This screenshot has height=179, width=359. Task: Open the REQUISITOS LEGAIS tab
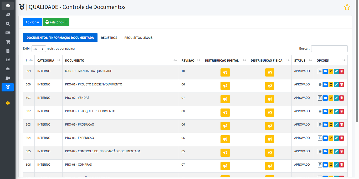(x=138, y=37)
